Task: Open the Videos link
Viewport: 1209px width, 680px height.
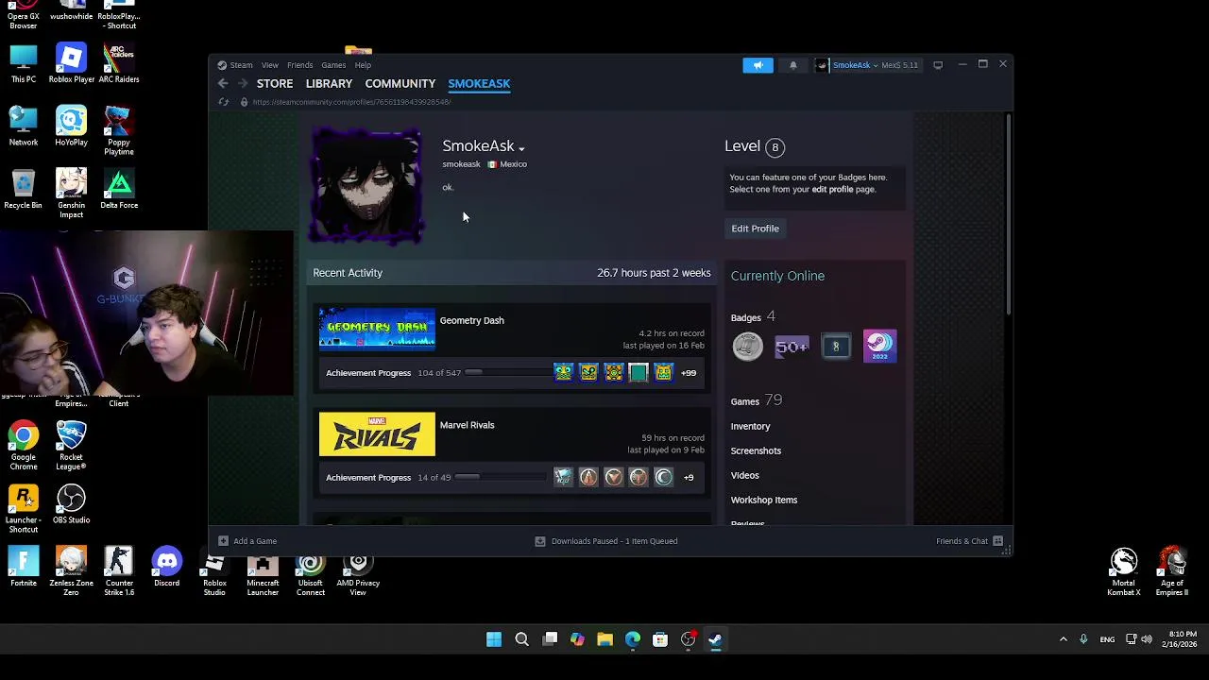Action: pos(744,475)
